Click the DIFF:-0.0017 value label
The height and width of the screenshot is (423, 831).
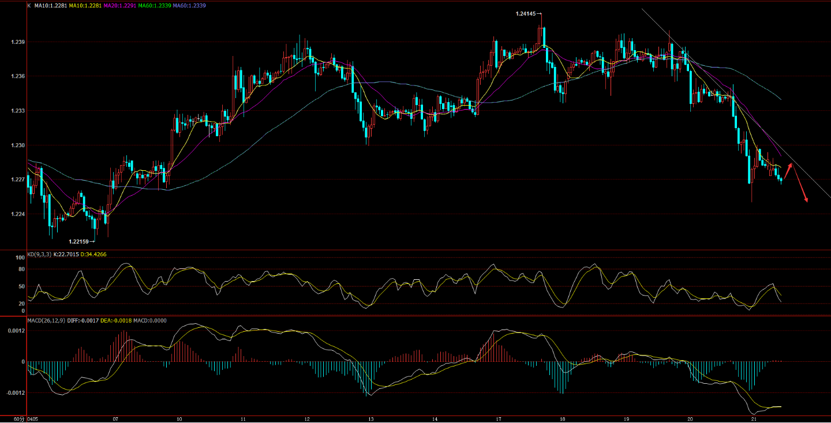(83, 320)
